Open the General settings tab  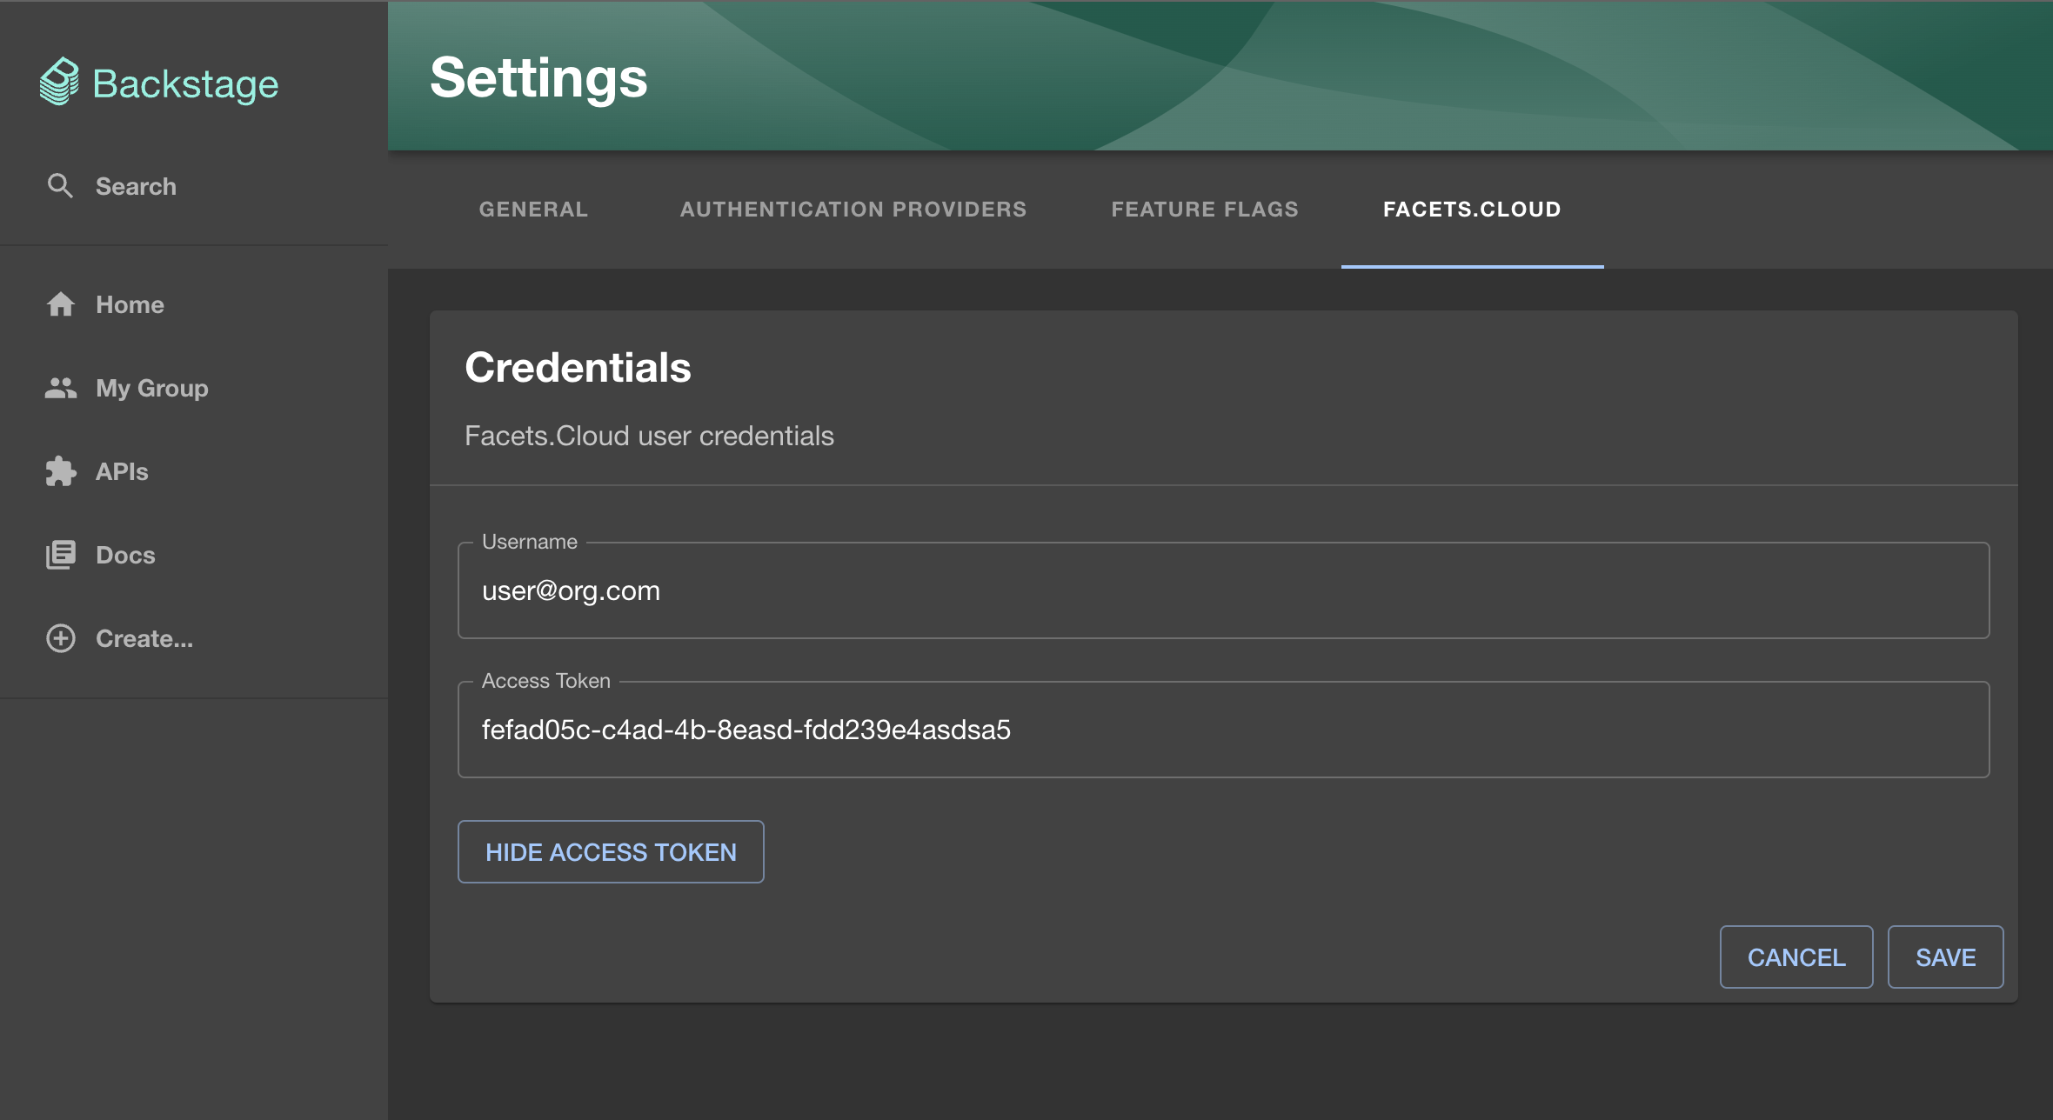point(533,210)
